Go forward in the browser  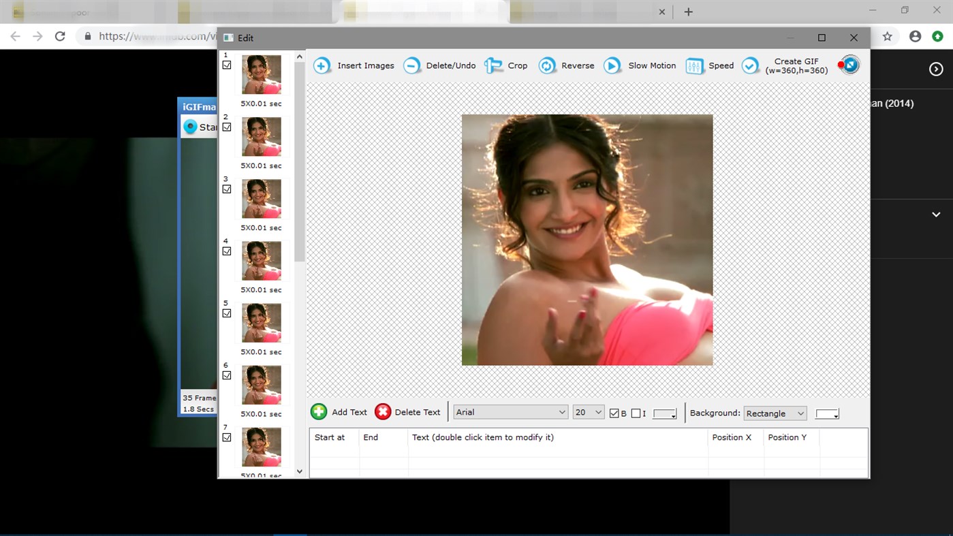click(37, 36)
